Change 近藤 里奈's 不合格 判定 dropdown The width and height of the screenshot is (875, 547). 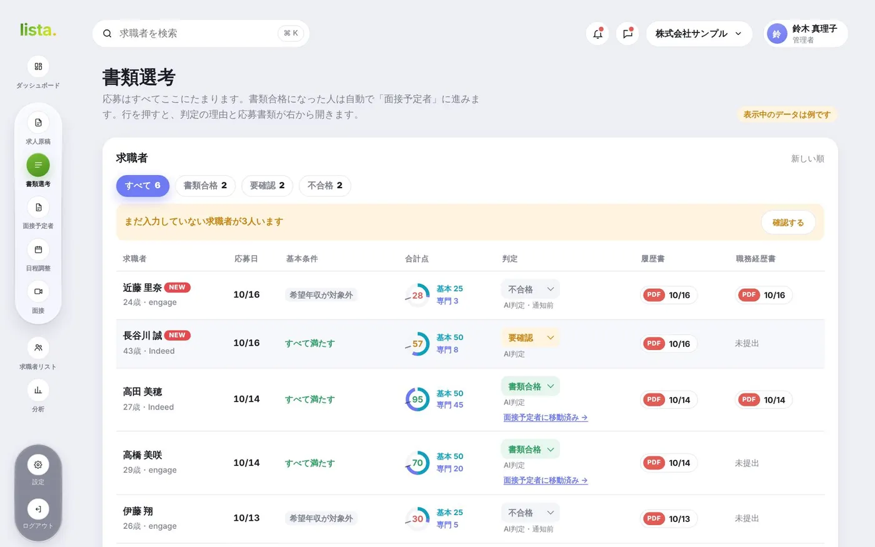[530, 289]
